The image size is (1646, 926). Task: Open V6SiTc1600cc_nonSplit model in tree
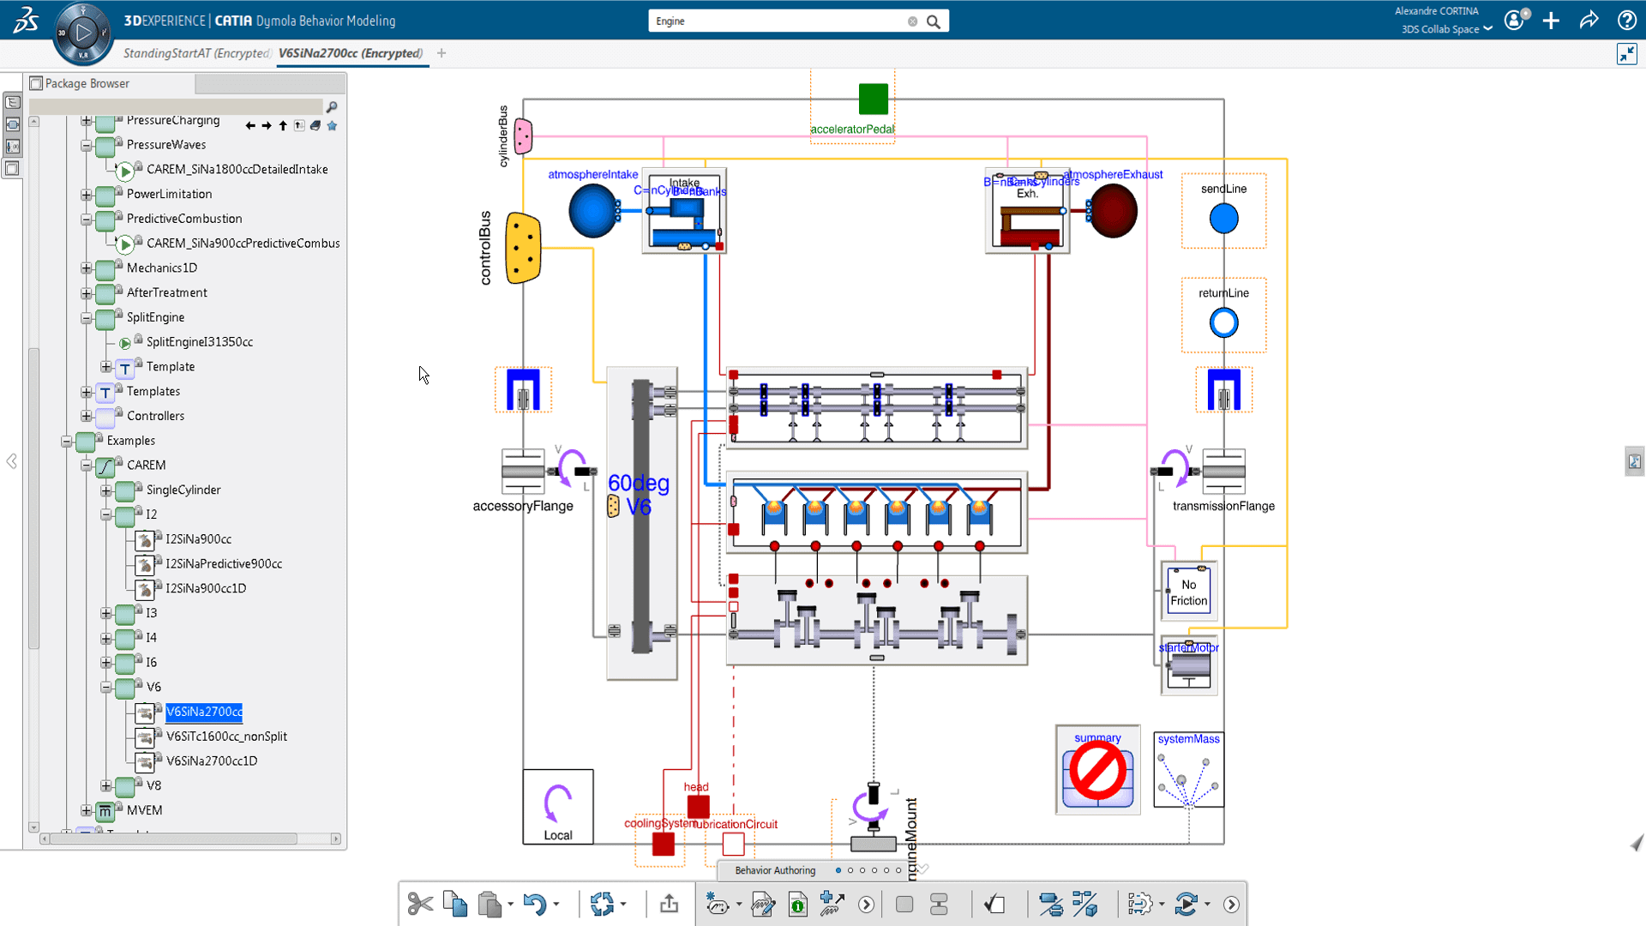pos(226,736)
